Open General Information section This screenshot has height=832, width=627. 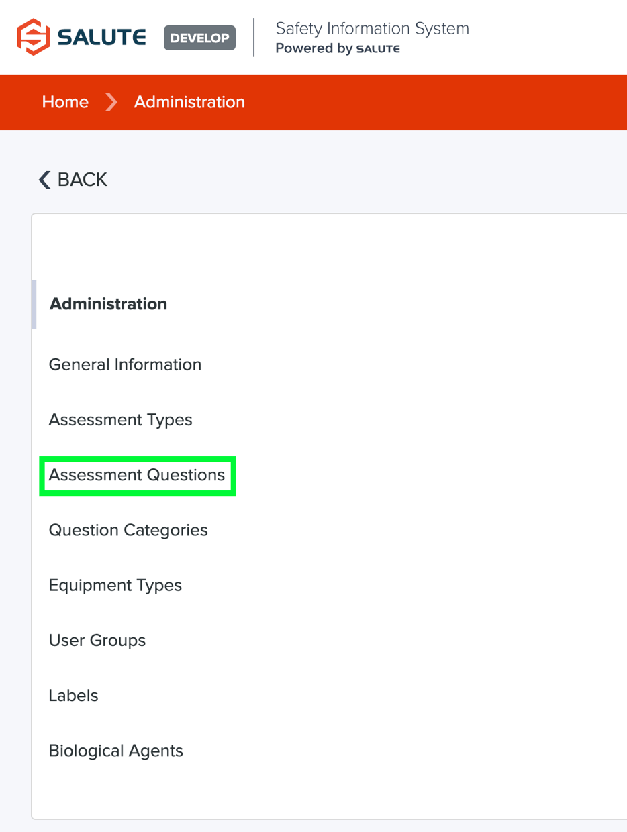(125, 365)
